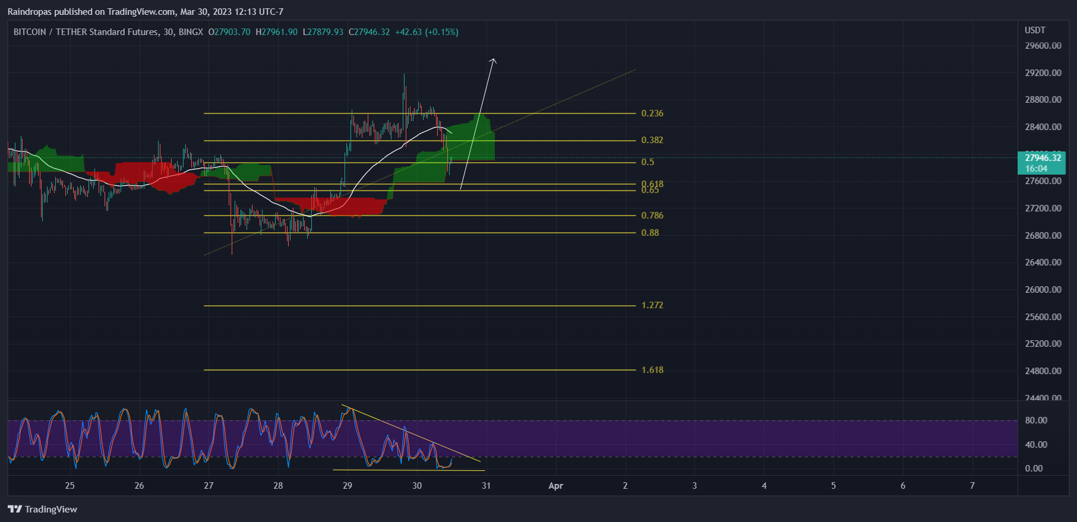The image size is (1077, 522).
Task: Click the 29600.00 price axis label
Action: [x=1043, y=46]
